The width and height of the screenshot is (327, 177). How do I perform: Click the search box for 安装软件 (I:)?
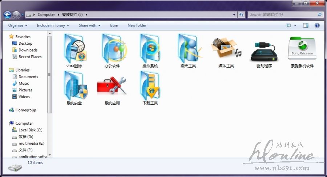(x=283, y=15)
